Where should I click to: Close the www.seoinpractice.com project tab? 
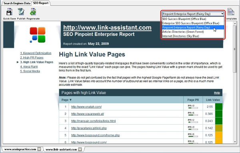point(39,149)
